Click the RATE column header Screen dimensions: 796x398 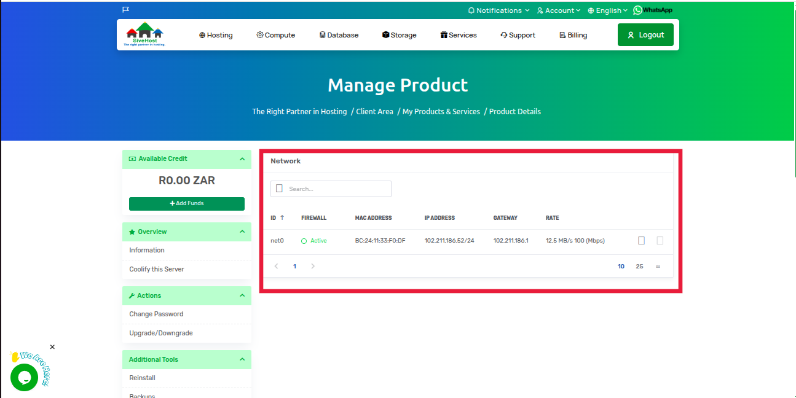tap(553, 218)
